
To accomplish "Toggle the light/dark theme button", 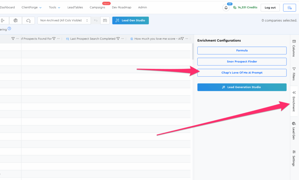I will click(289, 8).
